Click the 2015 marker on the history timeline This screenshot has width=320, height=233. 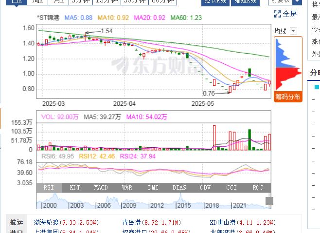[x=183, y=205]
